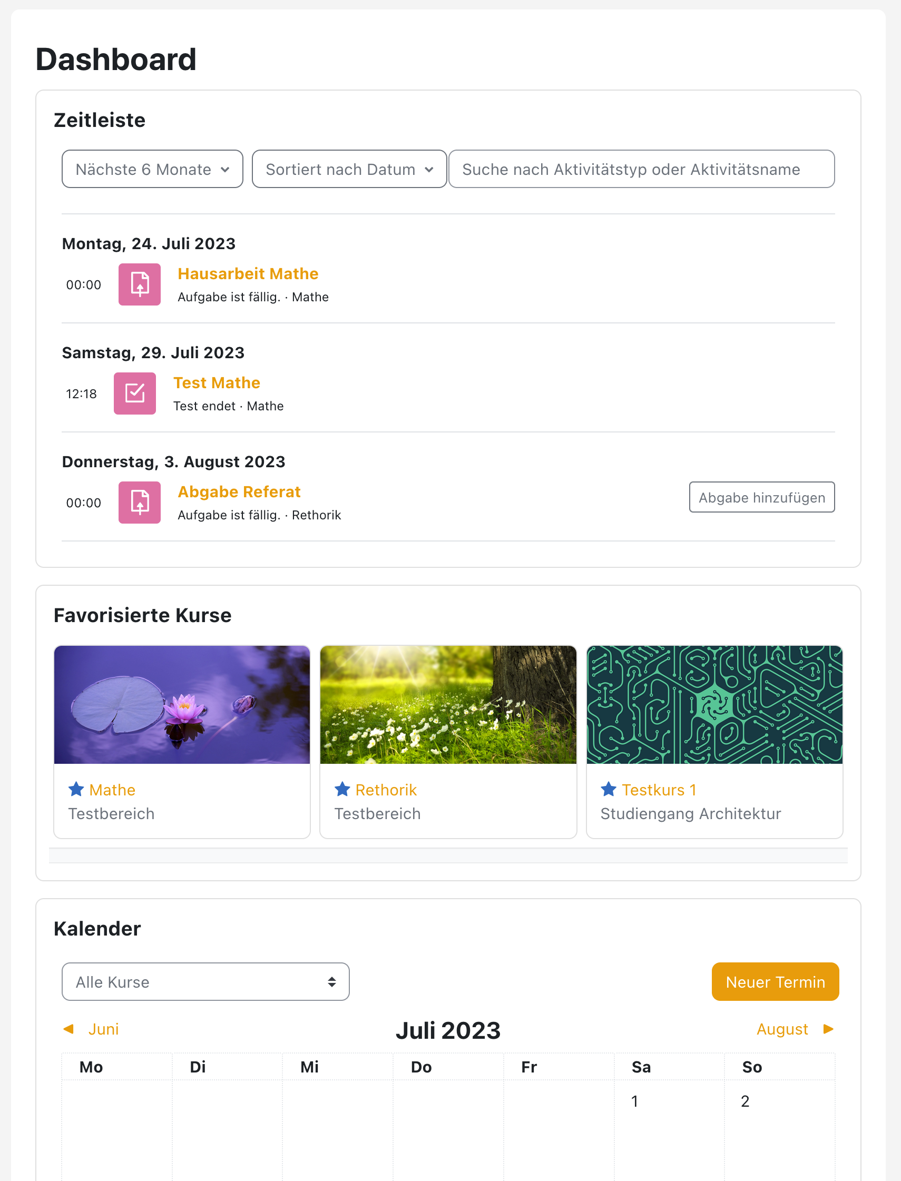Screen dimensions: 901x1181
Task: Navigate to August using the right arrow
Action: click(829, 1029)
